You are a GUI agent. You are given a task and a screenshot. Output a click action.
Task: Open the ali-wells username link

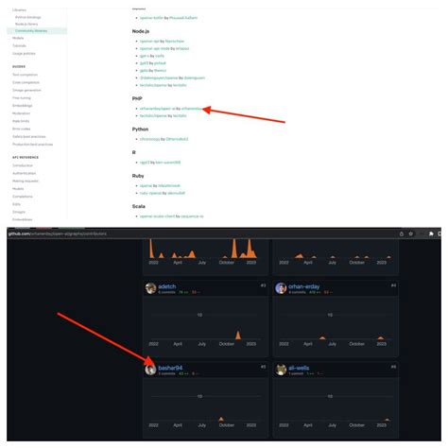point(299,368)
